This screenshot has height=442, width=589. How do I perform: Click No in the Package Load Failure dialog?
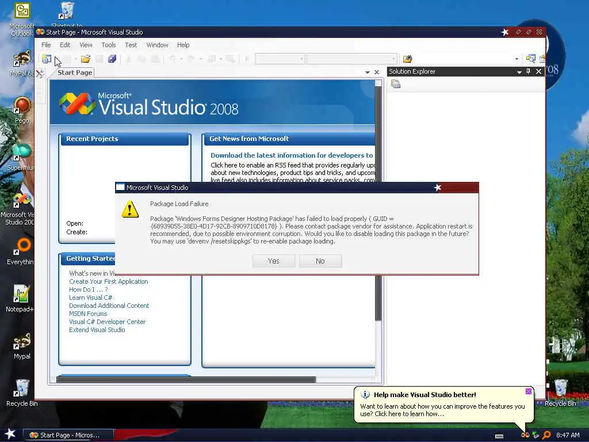320,261
